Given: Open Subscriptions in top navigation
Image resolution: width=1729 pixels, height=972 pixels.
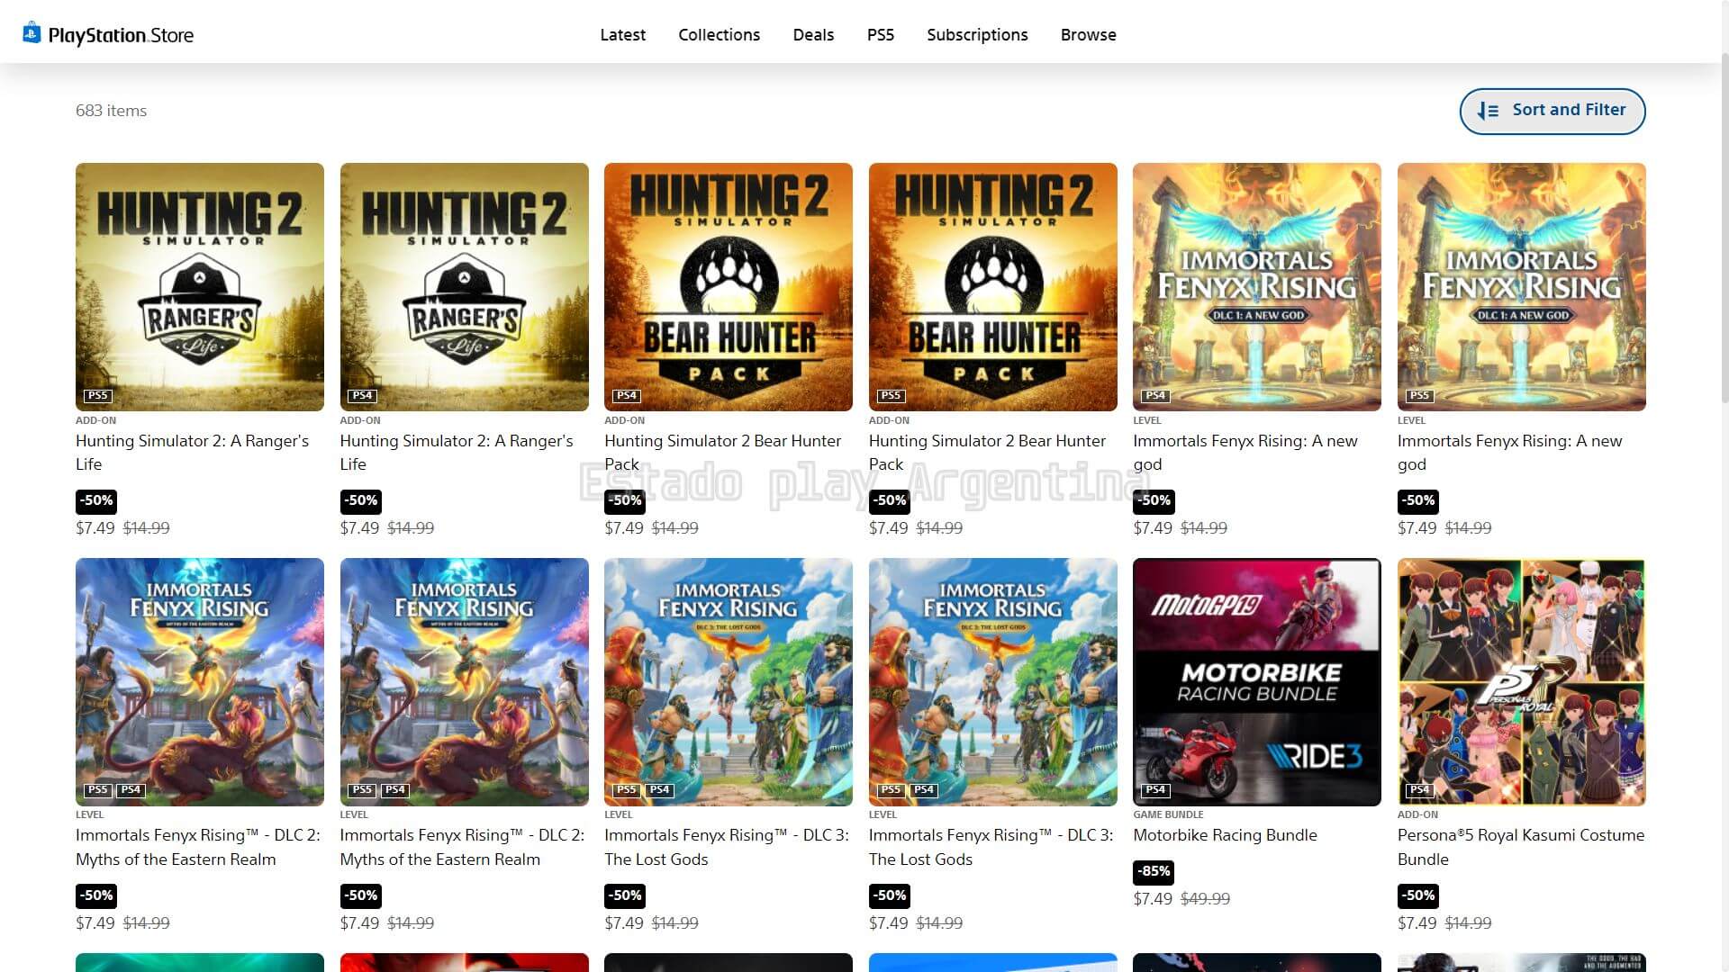Looking at the screenshot, I should point(977,35).
